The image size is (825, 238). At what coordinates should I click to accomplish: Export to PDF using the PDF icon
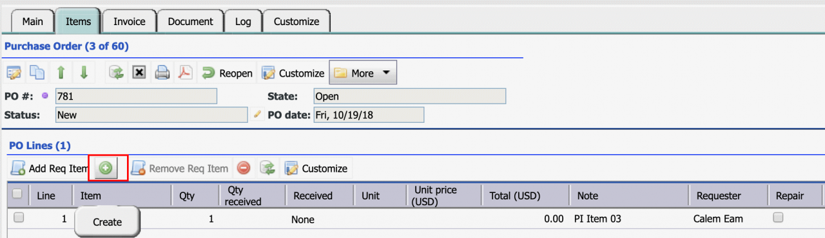tap(186, 73)
